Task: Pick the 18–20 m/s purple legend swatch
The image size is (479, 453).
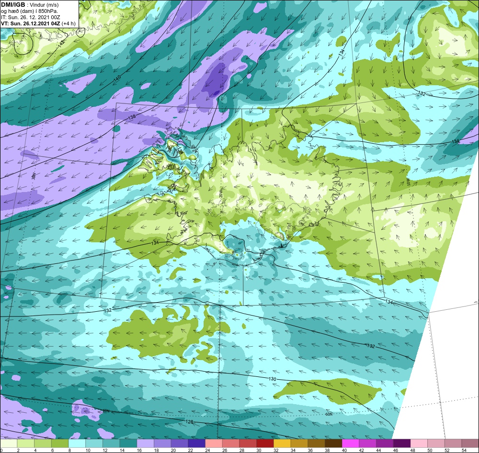Action: 162,443
